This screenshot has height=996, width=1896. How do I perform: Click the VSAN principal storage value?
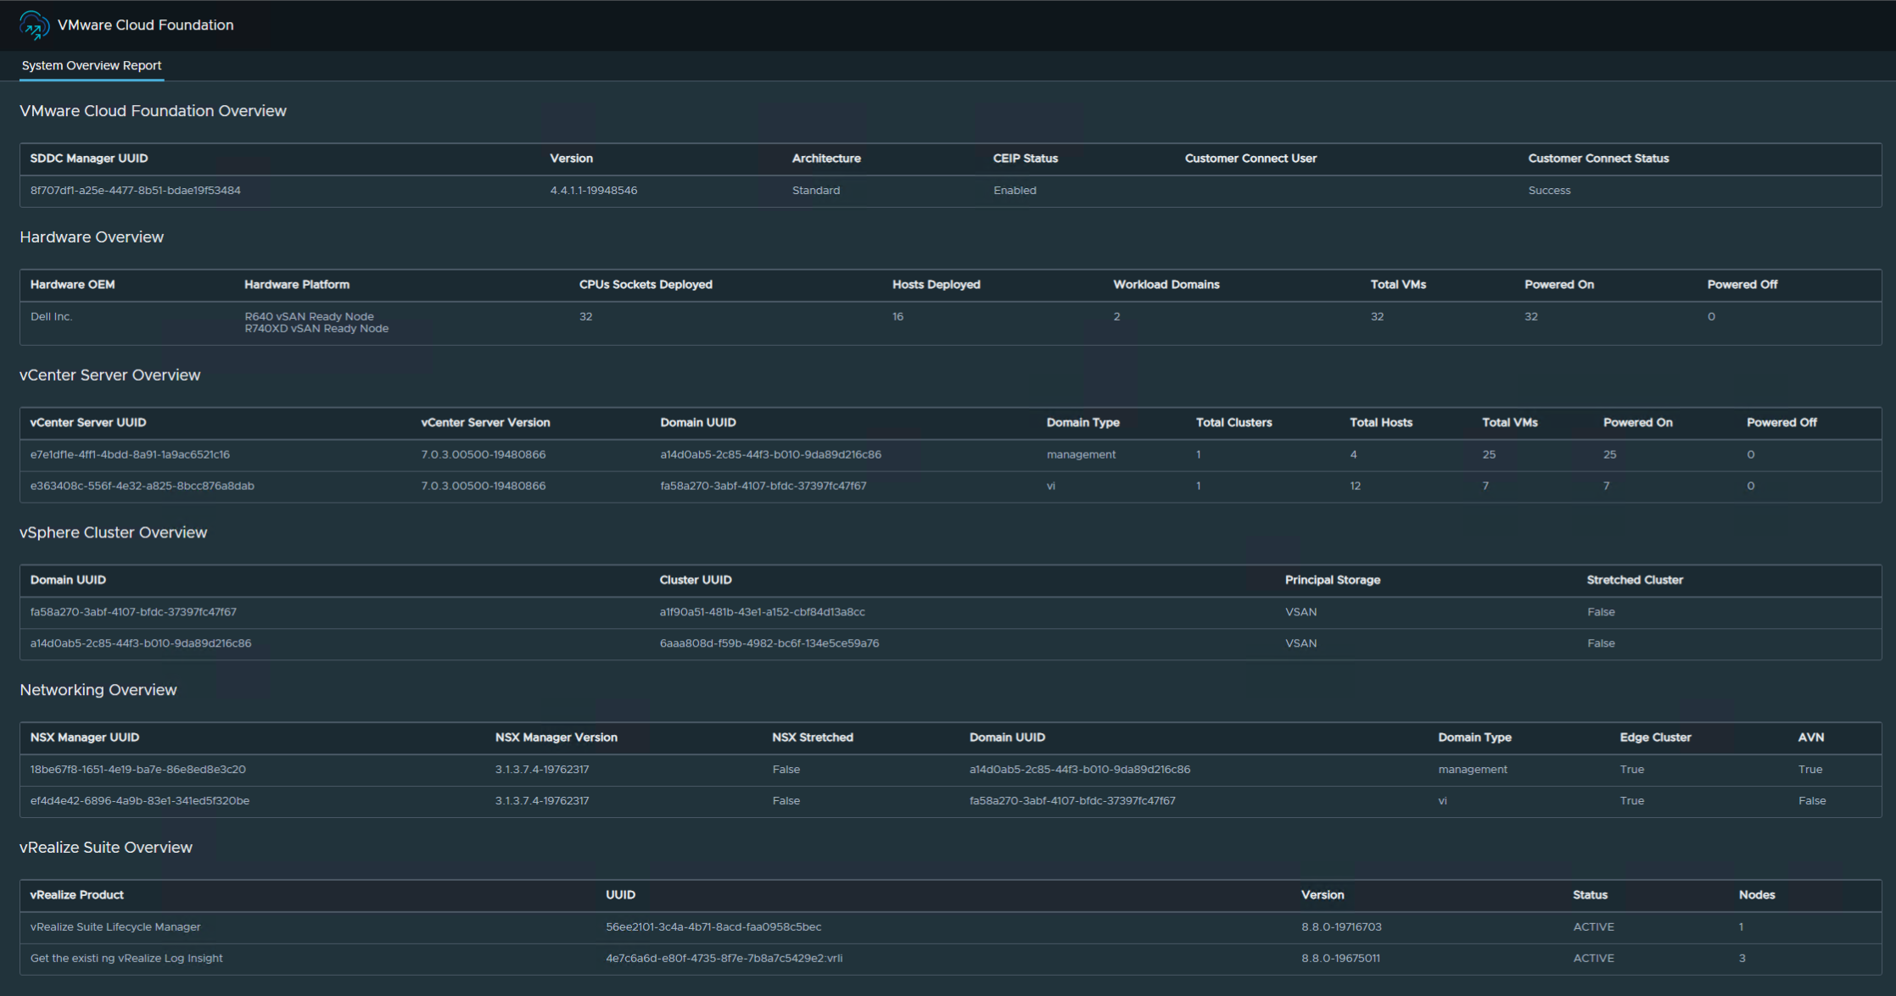[1300, 611]
